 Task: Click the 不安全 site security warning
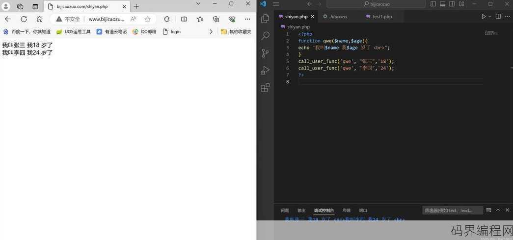(x=68, y=19)
